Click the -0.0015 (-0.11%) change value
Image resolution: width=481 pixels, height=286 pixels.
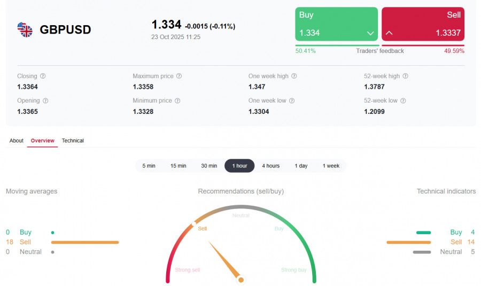[x=210, y=26]
